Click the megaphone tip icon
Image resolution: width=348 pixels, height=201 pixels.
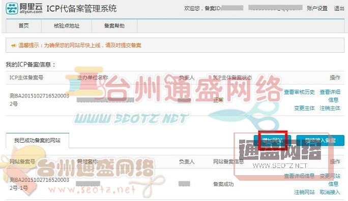click(x=14, y=46)
